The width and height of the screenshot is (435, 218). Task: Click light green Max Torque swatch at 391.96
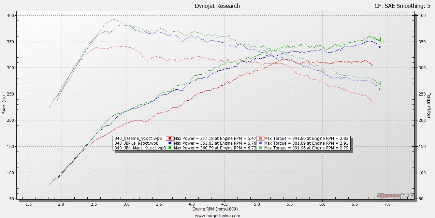(x=260, y=148)
